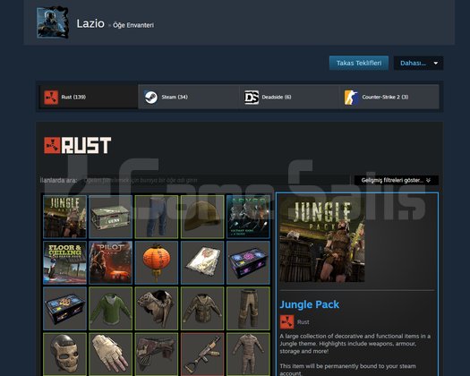Select the brown camo gloves item

click(x=157, y=355)
